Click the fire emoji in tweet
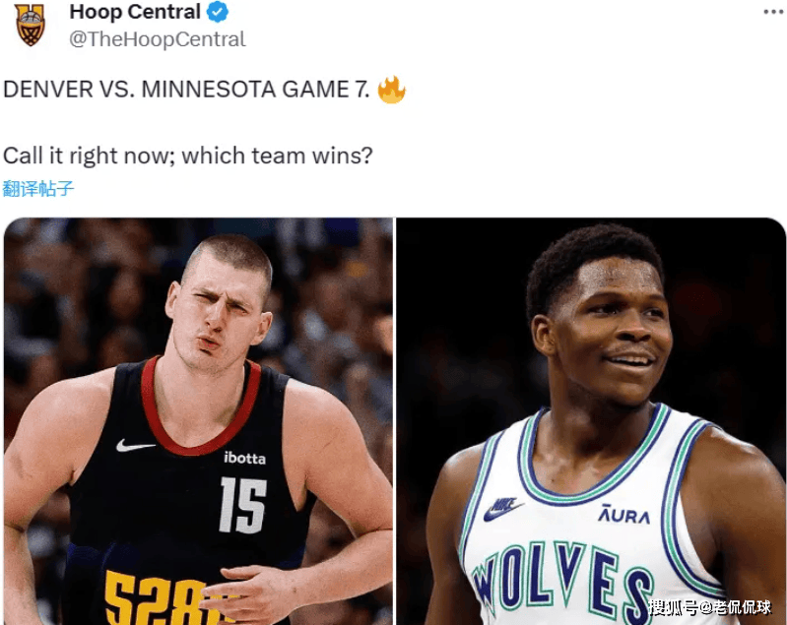The height and width of the screenshot is (625, 787). 391,90
